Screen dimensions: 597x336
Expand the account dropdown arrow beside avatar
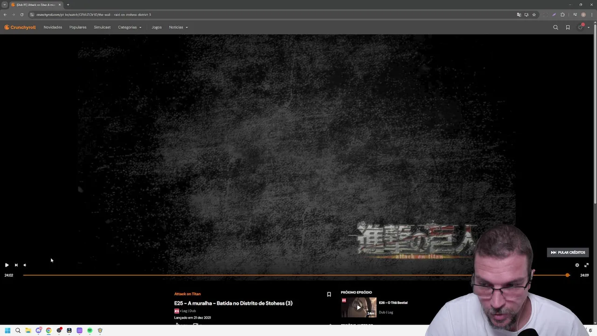[x=589, y=28]
